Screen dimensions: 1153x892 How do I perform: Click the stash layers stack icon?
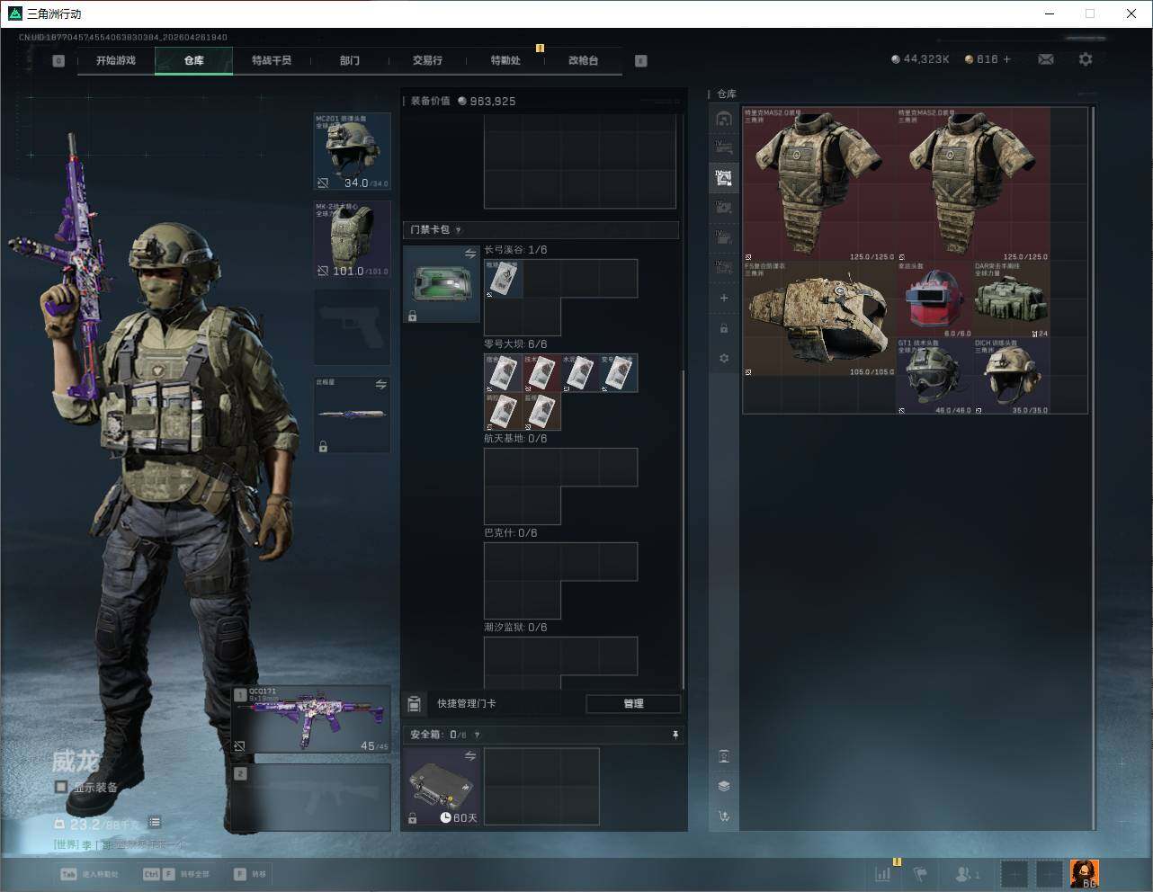(x=724, y=786)
